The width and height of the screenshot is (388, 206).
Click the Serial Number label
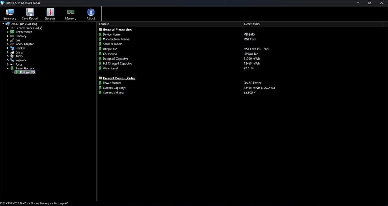coord(113,44)
